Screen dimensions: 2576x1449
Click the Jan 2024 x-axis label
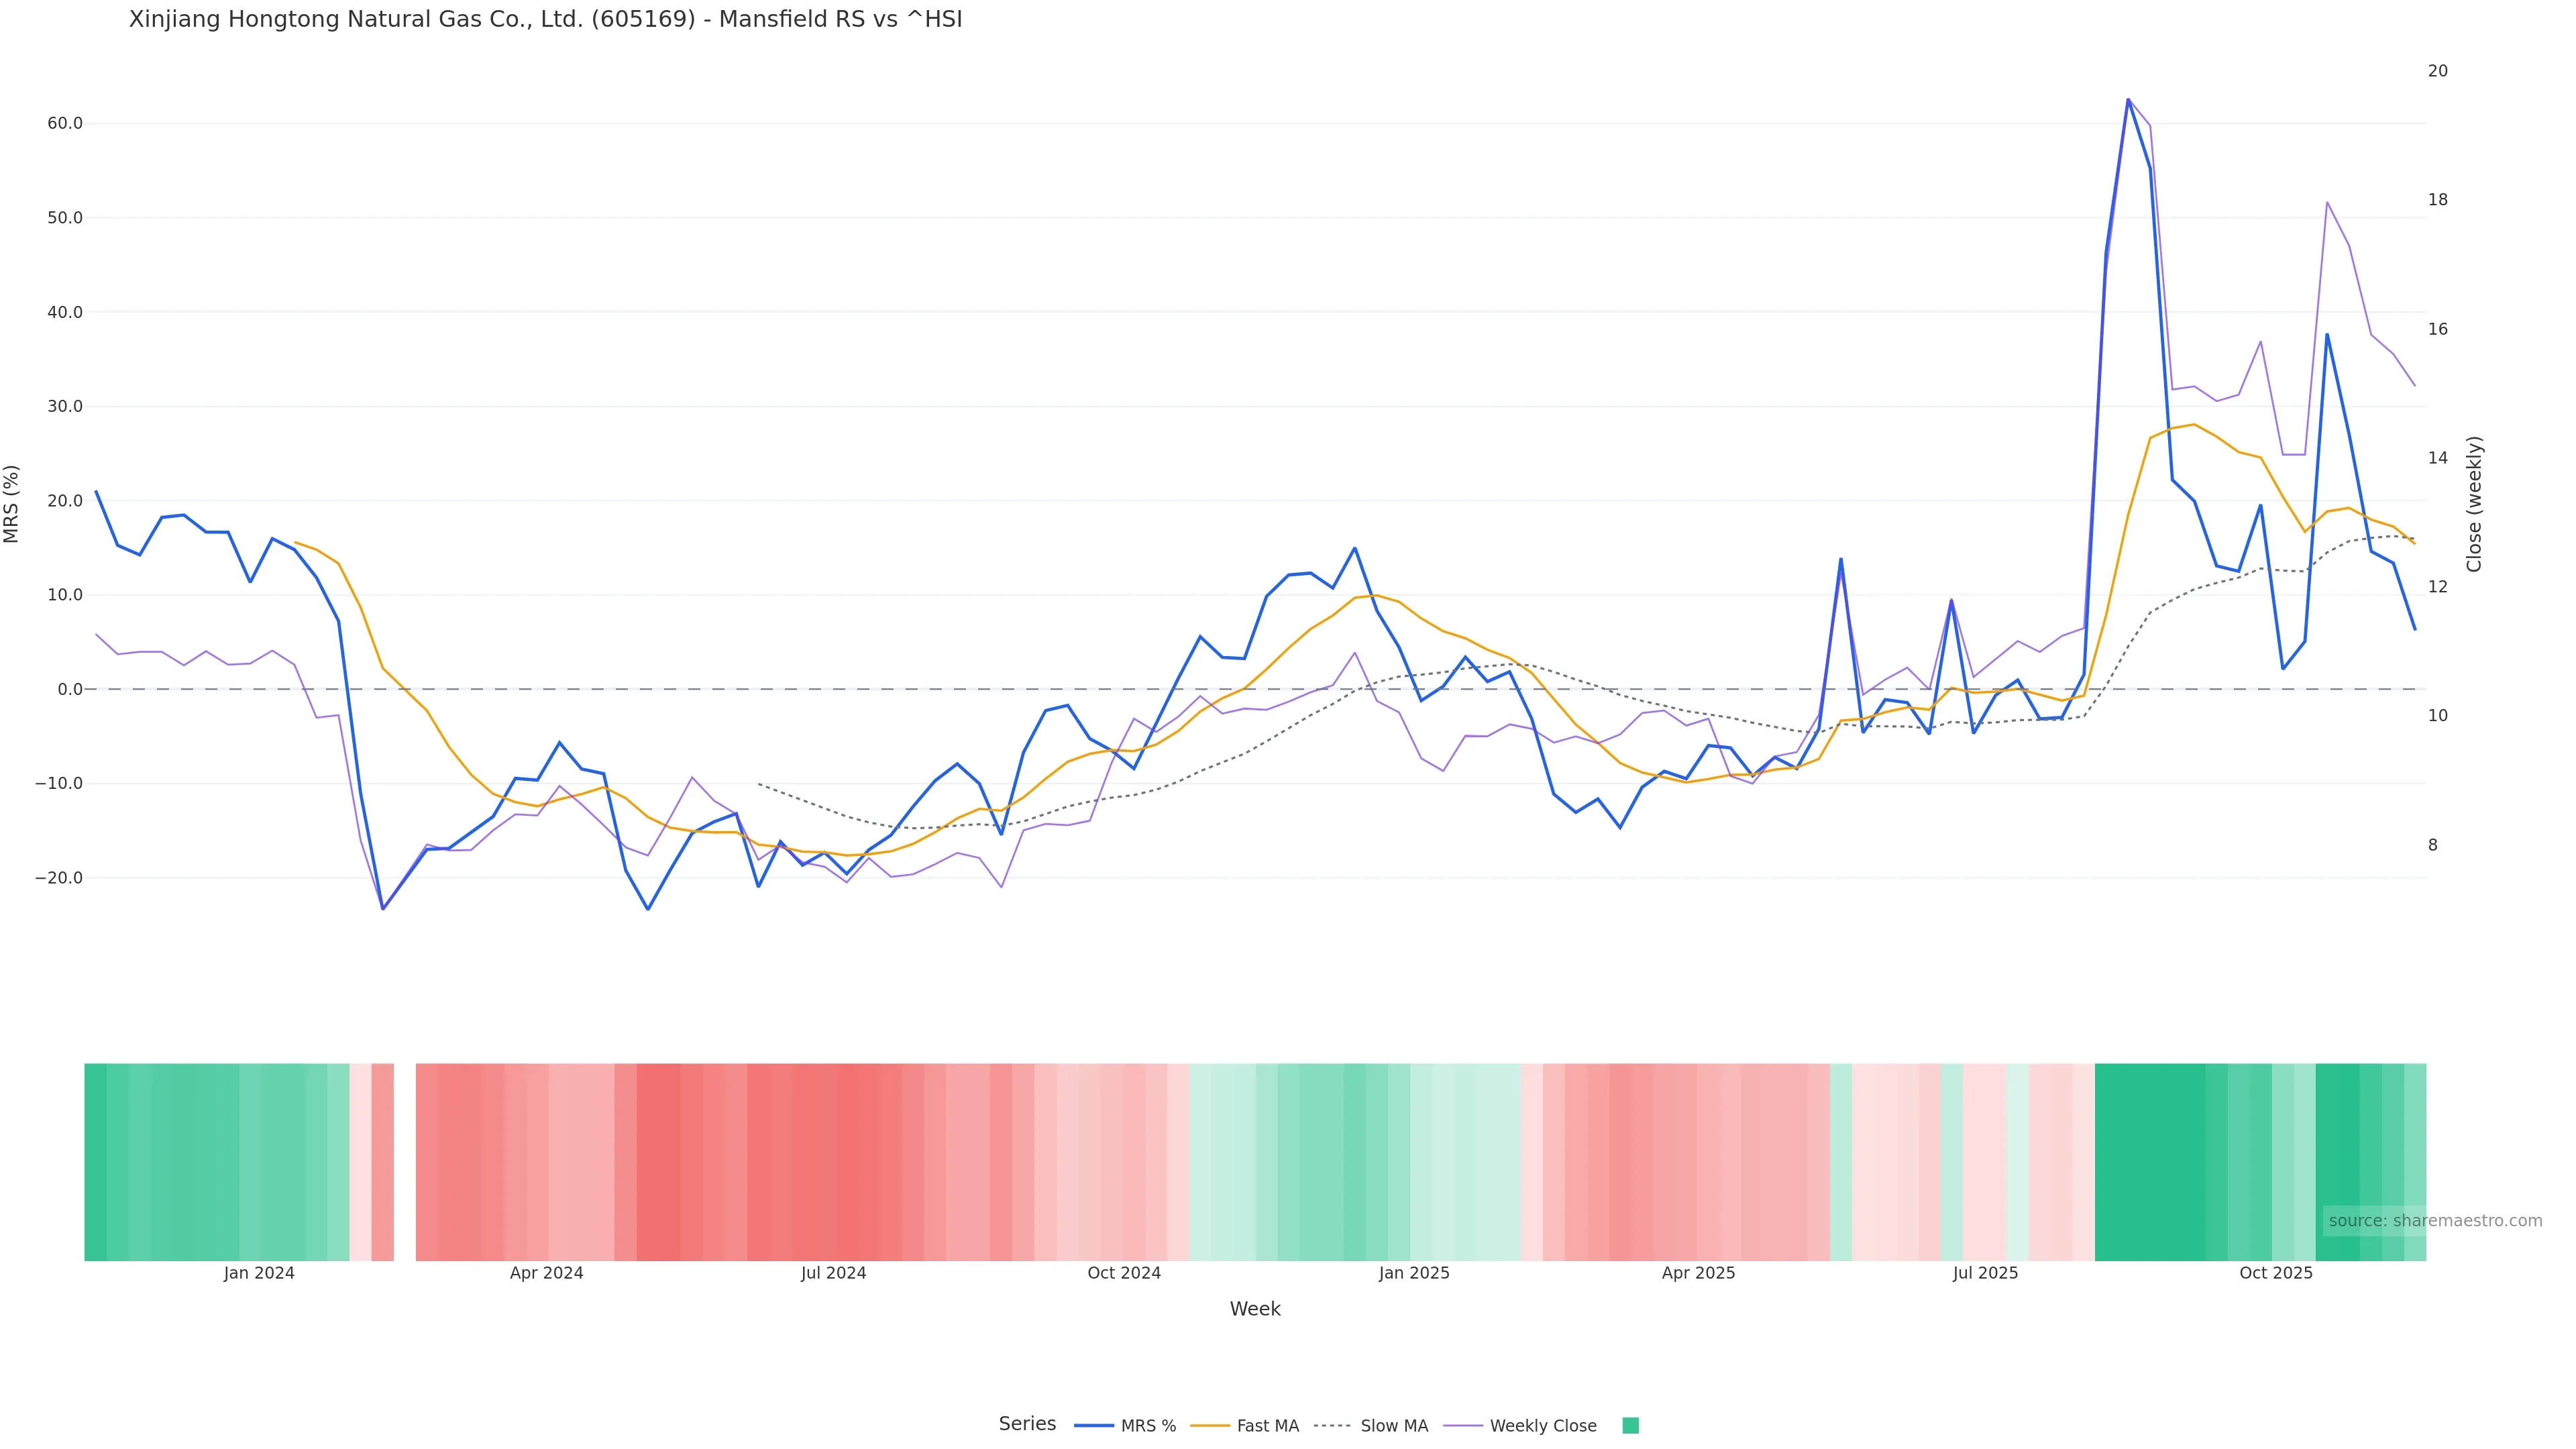(259, 1273)
